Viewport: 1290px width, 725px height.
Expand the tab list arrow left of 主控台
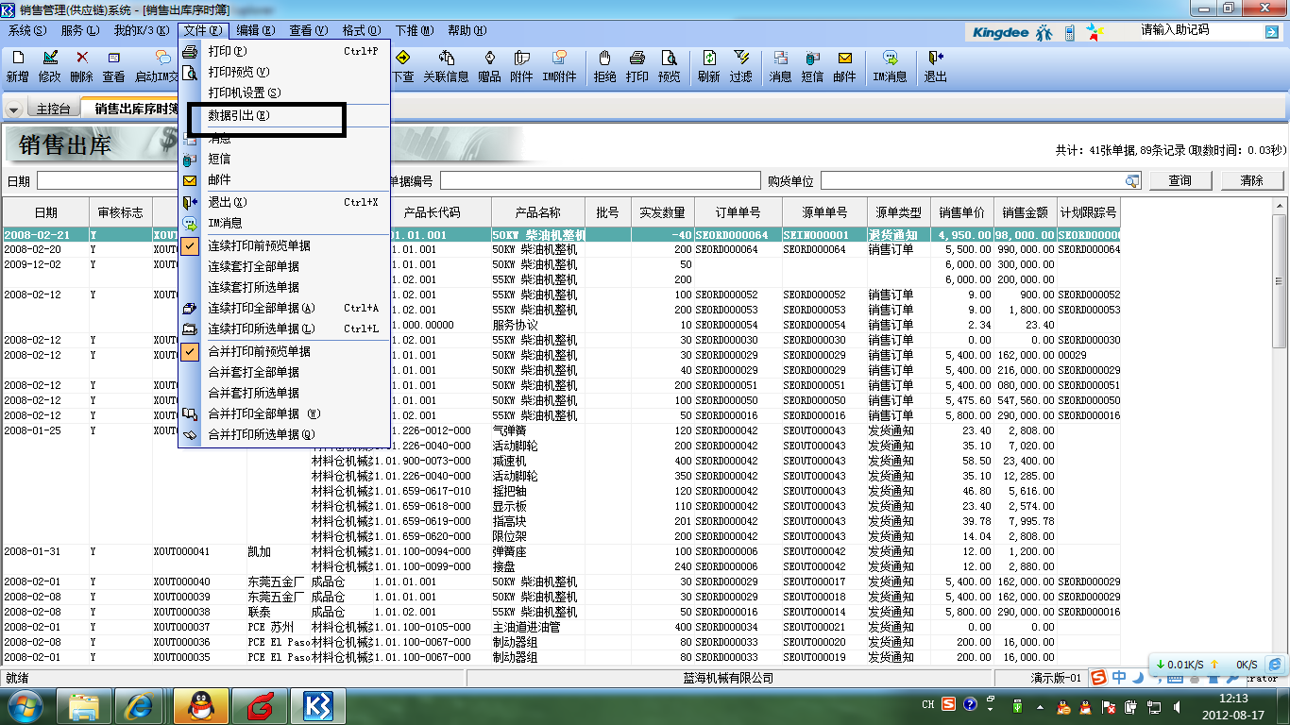pos(13,110)
